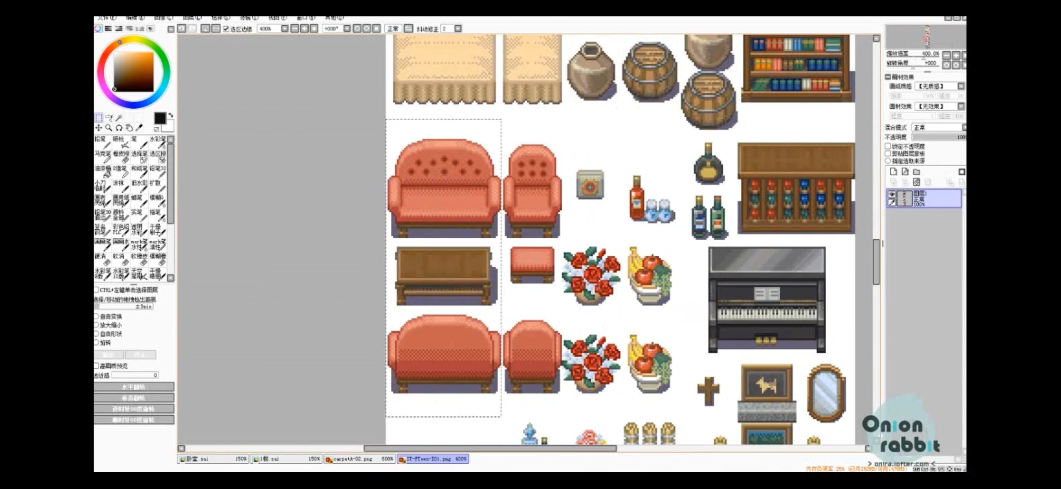
Task: Click the black foreground color swatch
Action: tap(160, 118)
